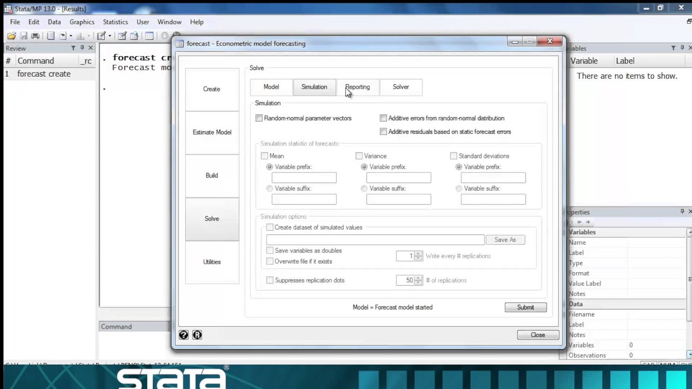Adjust the Write every # replications spinner
The height and width of the screenshot is (389, 692).
click(x=418, y=256)
